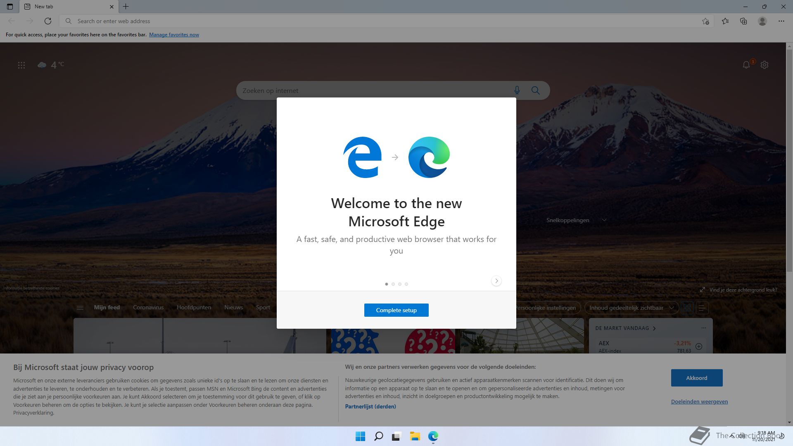Open the Nieuws feed tab
Viewport: 793px width, 446px height.
233,307
